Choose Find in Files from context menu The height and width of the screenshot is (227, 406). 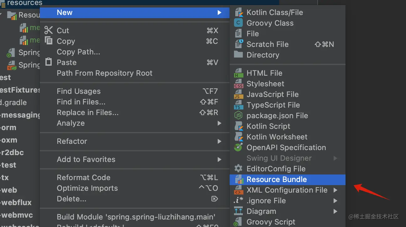click(81, 102)
